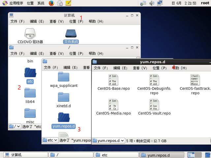Open 位置 (P) menu in the / window

[76, 53]
